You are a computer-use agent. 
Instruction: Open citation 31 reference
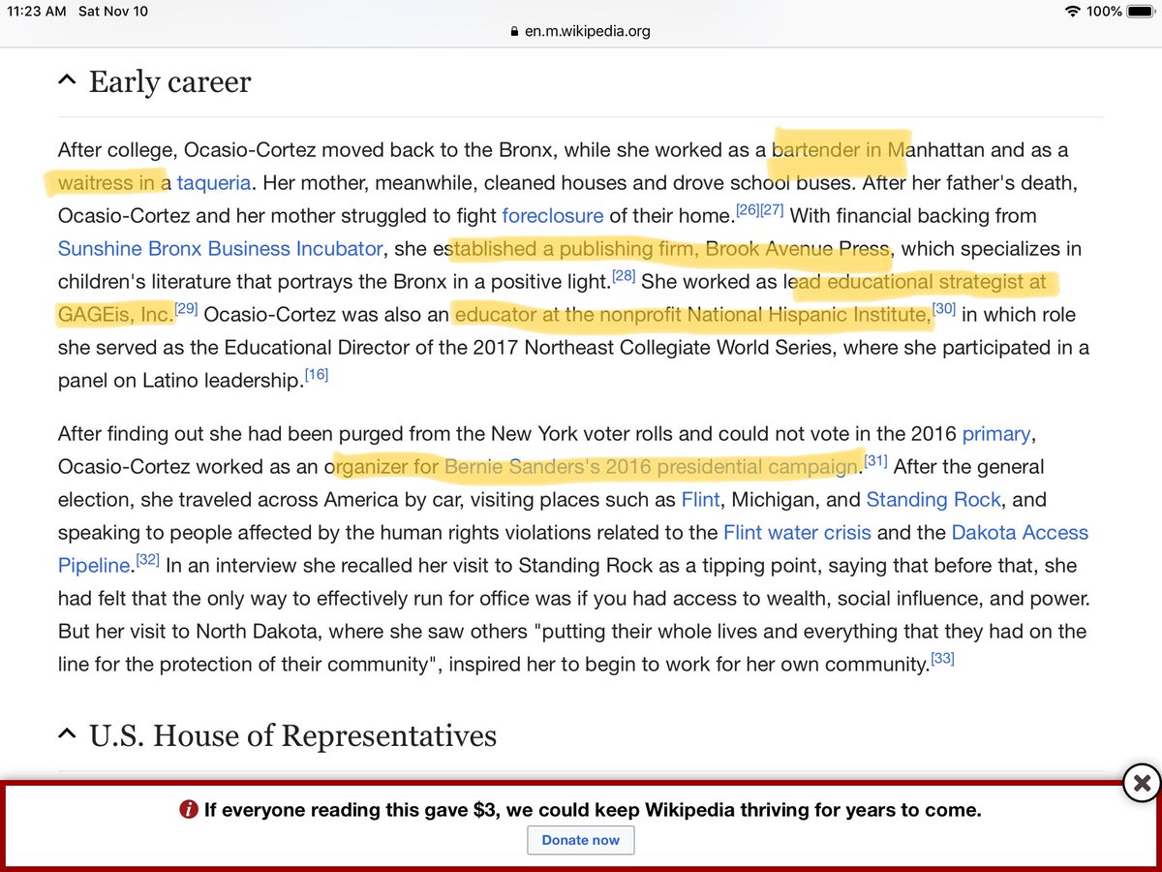pos(875,461)
